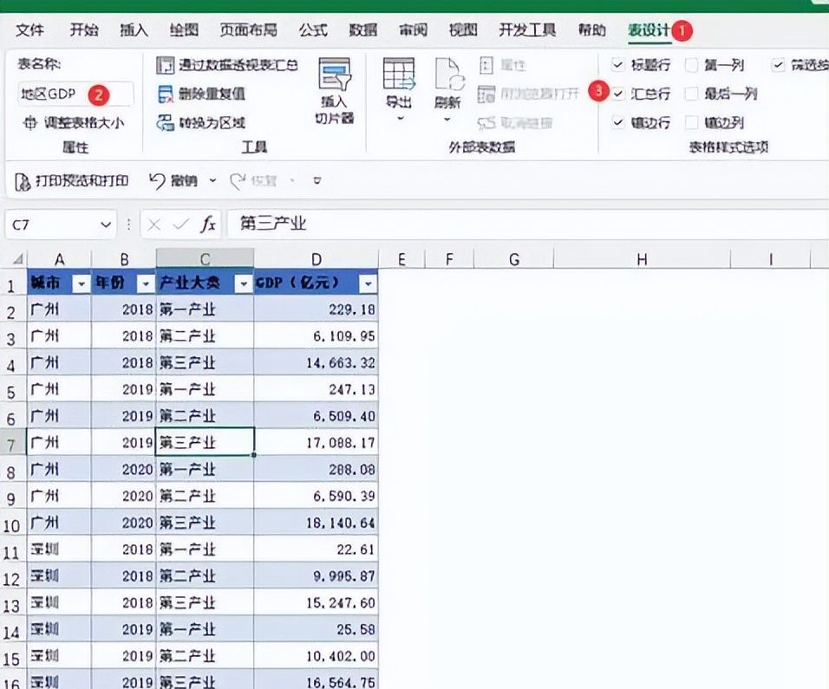The height and width of the screenshot is (689, 829).
Task: Open the 产业大类 column filter dropdown
Action: coord(243,283)
